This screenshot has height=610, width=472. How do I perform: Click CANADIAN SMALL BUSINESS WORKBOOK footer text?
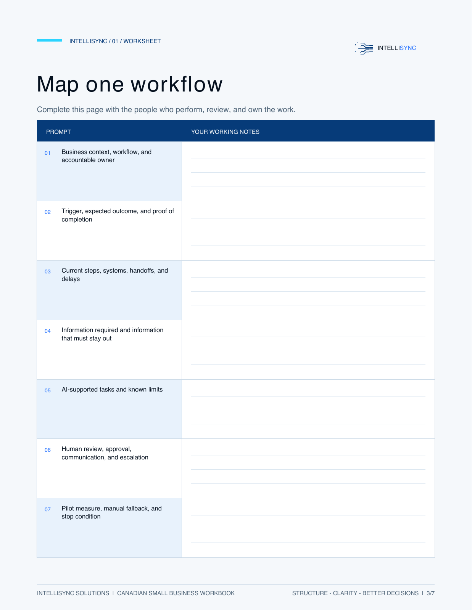(176, 593)
